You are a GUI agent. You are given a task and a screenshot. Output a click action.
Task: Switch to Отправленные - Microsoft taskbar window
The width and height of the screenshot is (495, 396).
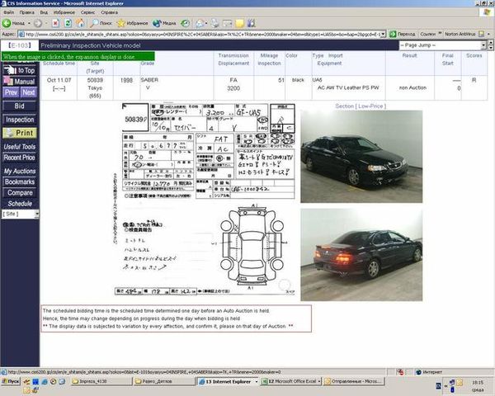pos(354,381)
